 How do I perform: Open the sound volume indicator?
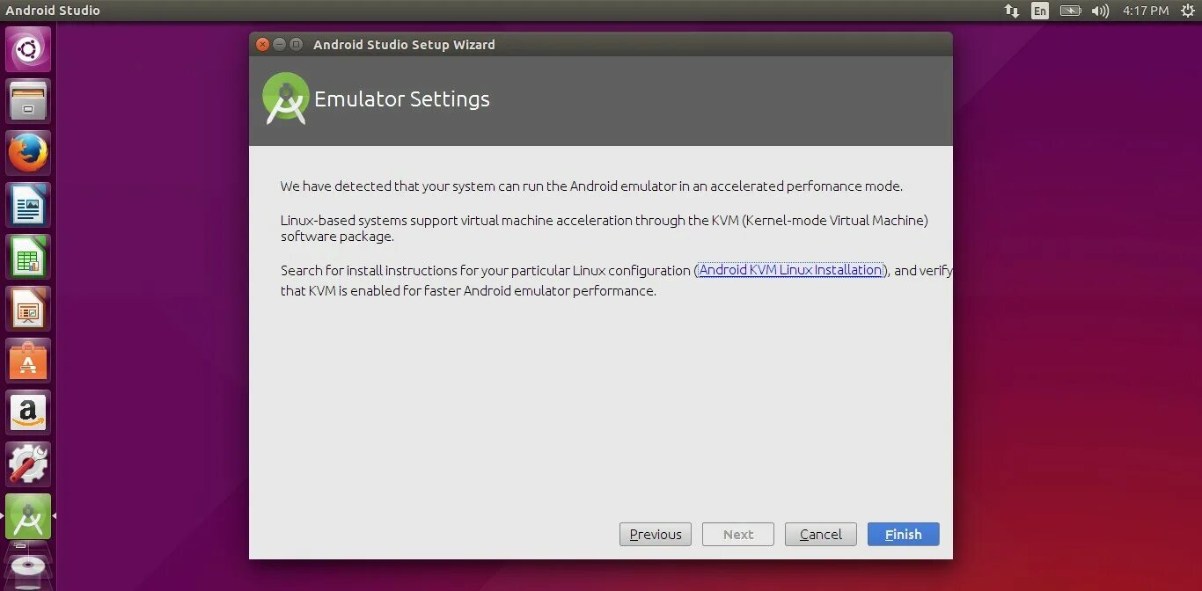(1100, 11)
